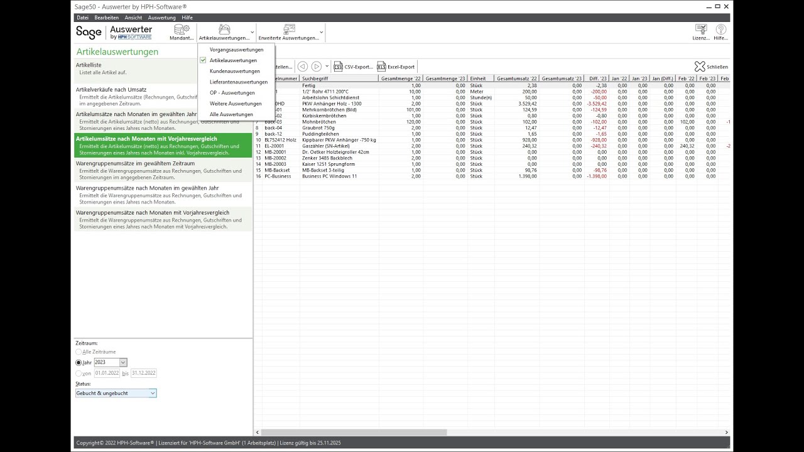Click the scrollbar left arrow

258,432
